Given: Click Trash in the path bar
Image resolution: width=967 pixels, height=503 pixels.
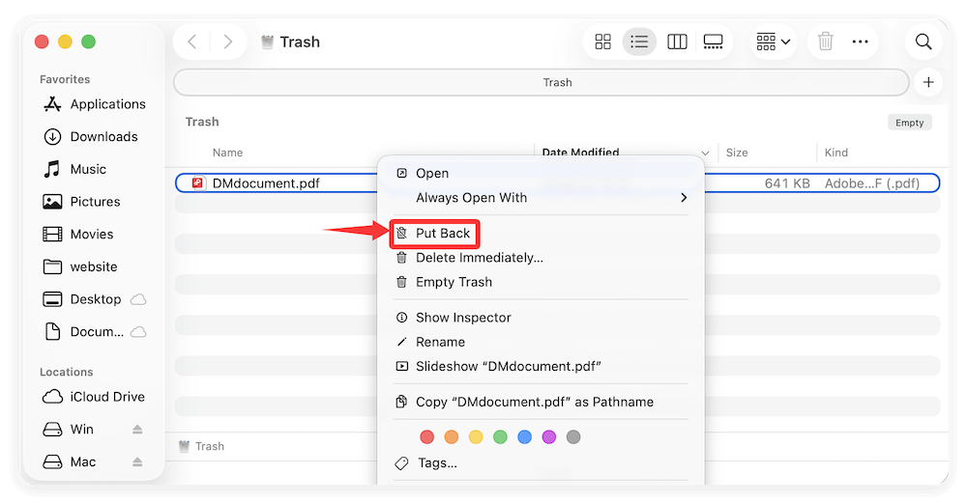Looking at the screenshot, I should tap(202, 446).
